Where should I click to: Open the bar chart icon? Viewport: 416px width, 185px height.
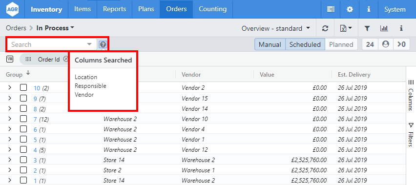point(384,28)
